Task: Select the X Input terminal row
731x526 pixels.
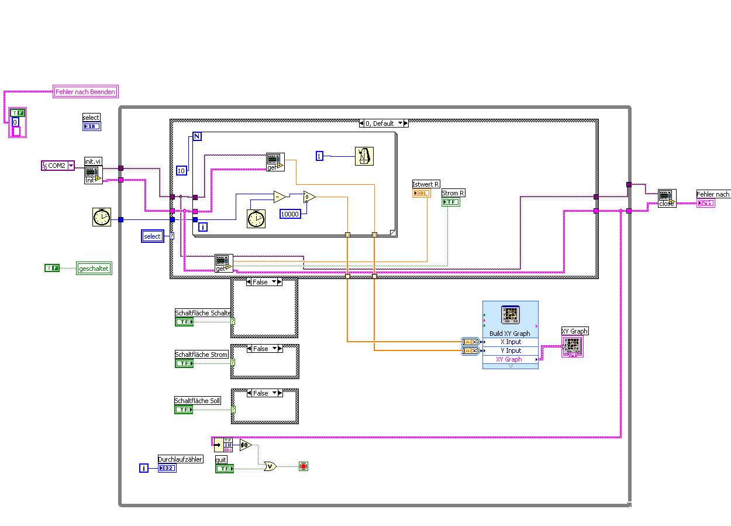Action: tap(510, 342)
